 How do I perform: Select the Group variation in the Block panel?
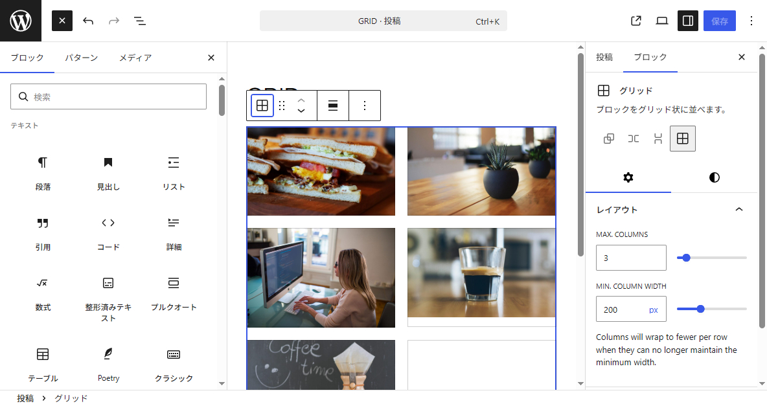tap(608, 138)
